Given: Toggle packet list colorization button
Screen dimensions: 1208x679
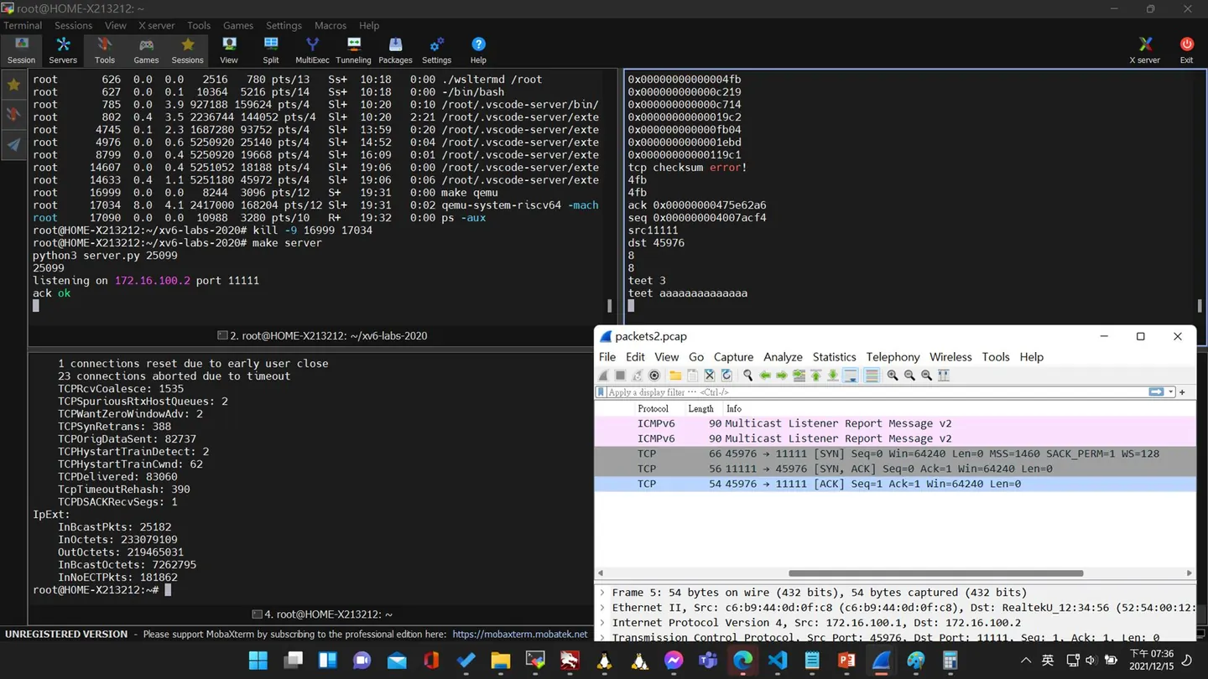Looking at the screenshot, I should click(x=872, y=376).
